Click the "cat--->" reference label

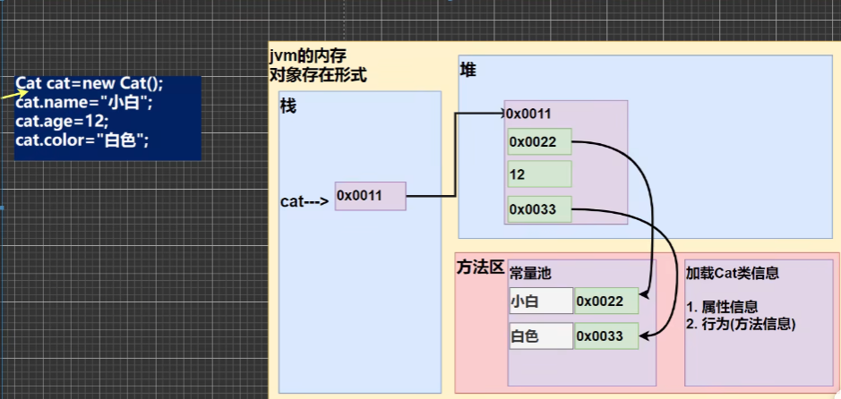point(305,201)
